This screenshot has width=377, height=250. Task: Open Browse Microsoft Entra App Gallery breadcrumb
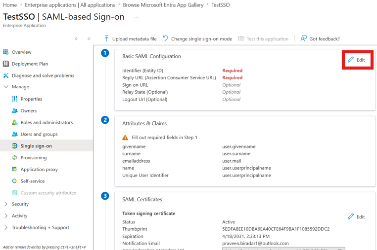coord(163,5)
